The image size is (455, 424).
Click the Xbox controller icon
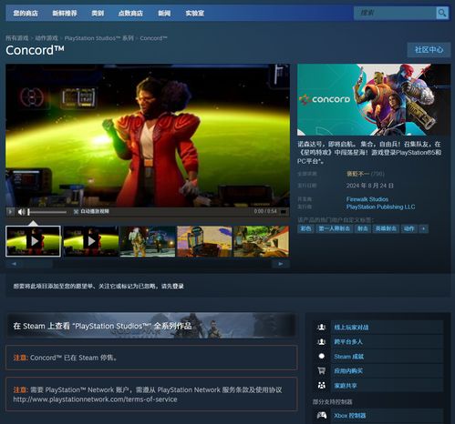click(322, 415)
